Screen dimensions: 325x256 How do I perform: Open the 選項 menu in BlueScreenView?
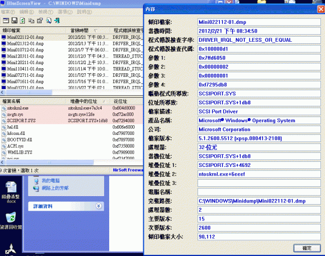[65, 12]
